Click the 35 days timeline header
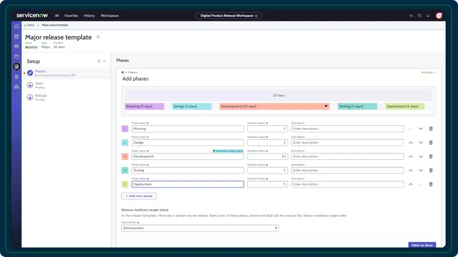This screenshot has width=458, height=257. 278,96
